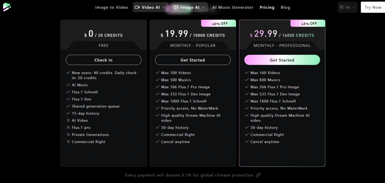Screen dimensions: 385x183
Task: Click the checkmark beside 15-day history
Action: tap(68, 113)
